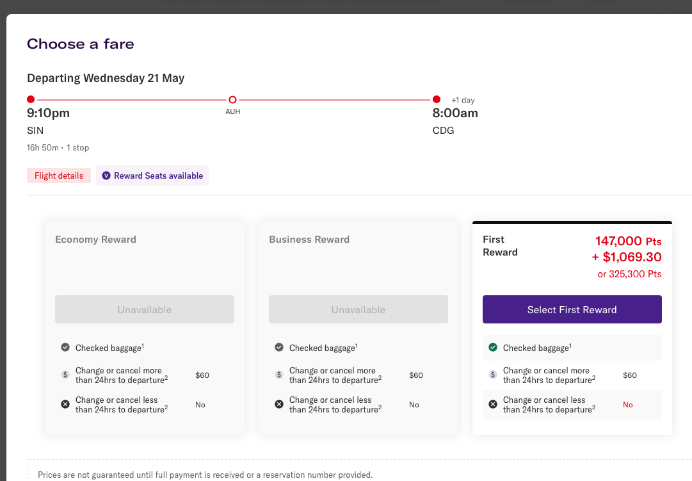This screenshot has height=481, width=692.
Task: Click the dollar fee icon in Economy Reward
Action: coord(65,375)
